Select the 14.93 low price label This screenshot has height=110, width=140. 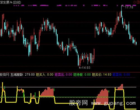(x=86, y=68)
